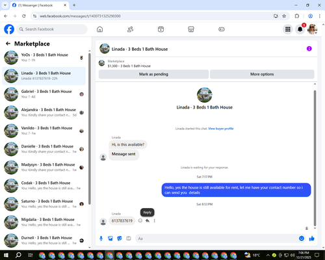This screenshot has width=325, height=260.
Task: Click the message input field
Action: 216,239
